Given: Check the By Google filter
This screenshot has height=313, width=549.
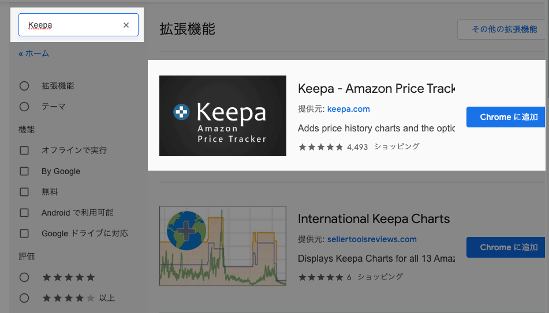Looking at the screenshot, I should coord(24,171).
